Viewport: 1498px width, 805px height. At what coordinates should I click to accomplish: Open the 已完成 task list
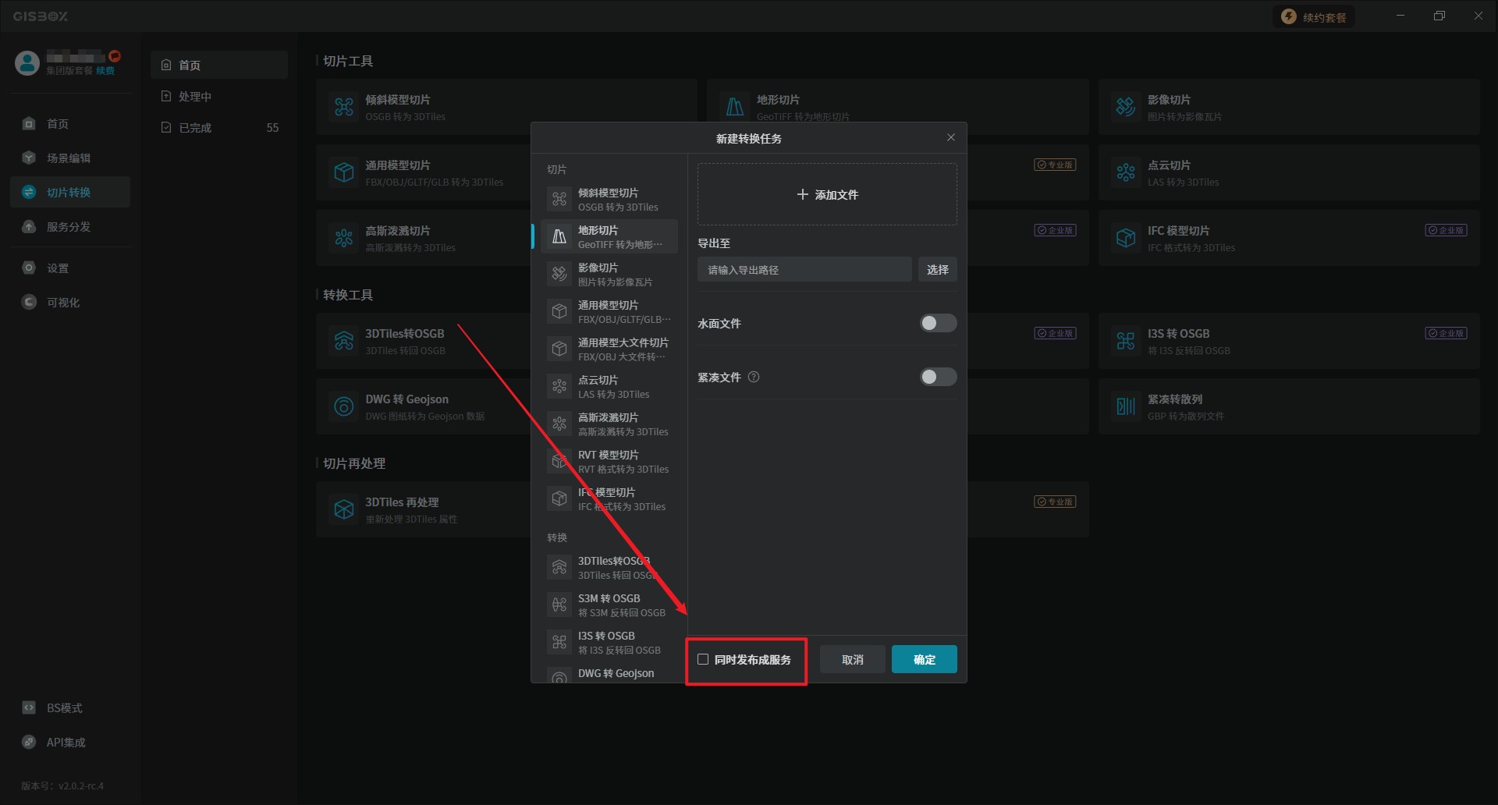tap(195, 128)
